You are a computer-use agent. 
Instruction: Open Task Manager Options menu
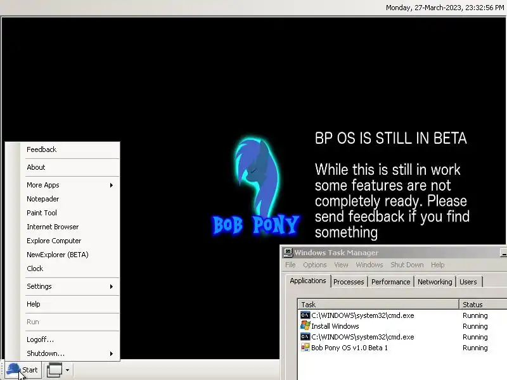tap(314, 265)
